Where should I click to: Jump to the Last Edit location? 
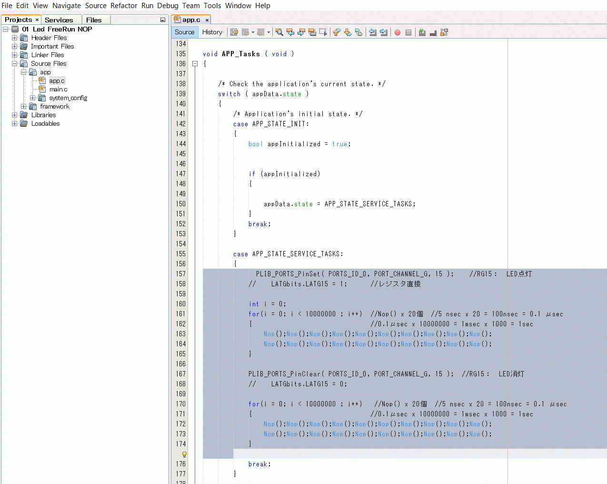click(234, 32)
